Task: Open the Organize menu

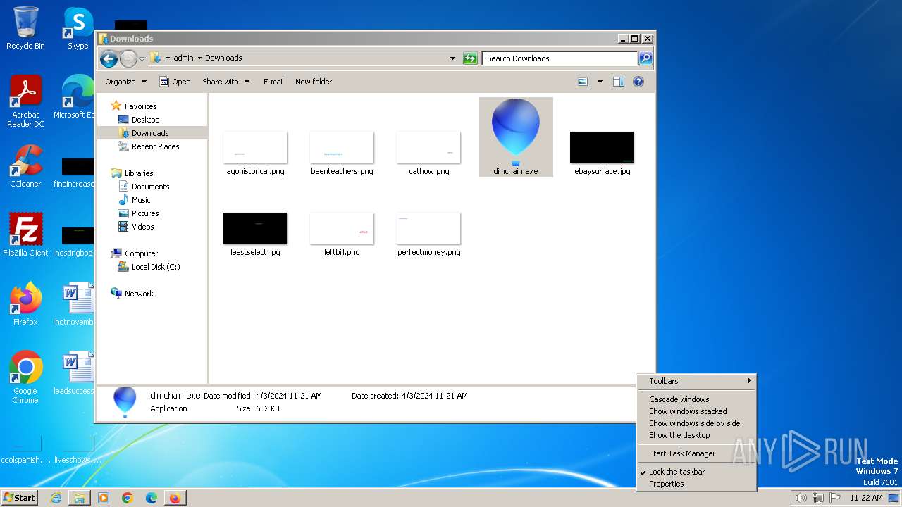Action: (125, 82)
